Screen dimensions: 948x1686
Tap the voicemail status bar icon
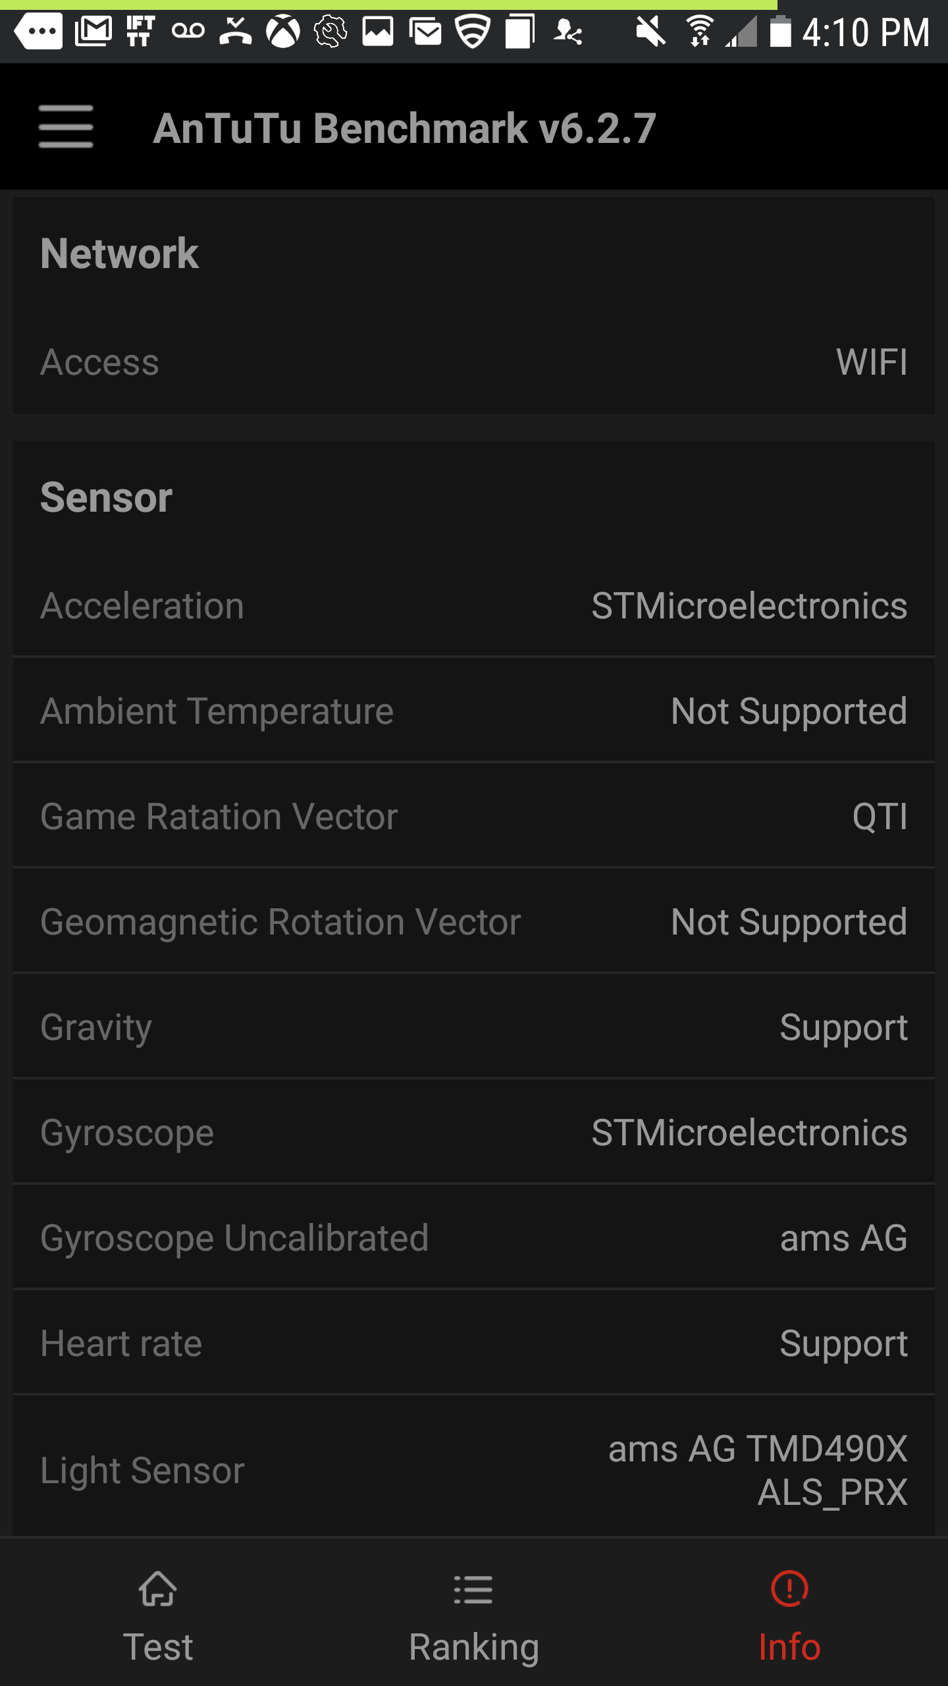pyautogui.click(x=188, y=31)
